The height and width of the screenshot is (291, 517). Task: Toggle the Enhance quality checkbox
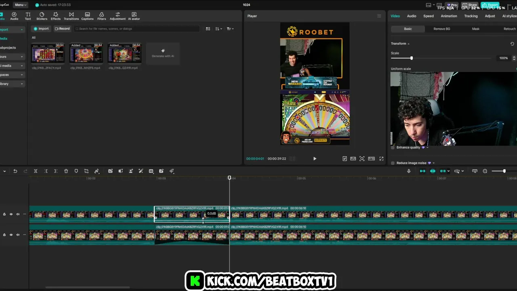pyautogui.click(x=393, y=148)
